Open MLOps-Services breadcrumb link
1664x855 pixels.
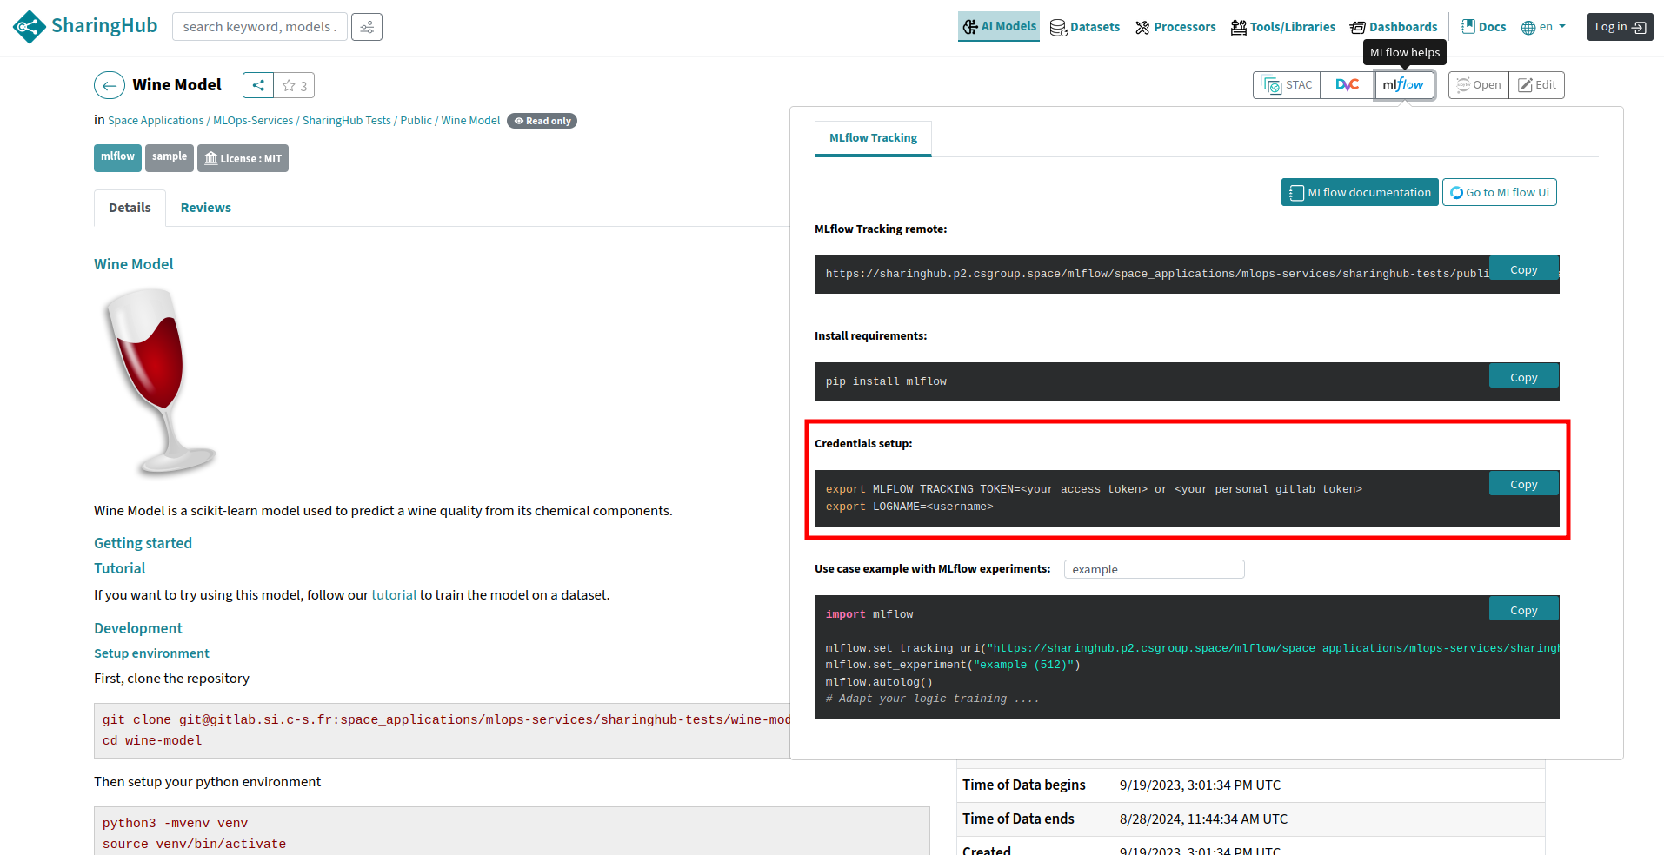point(253,121)
